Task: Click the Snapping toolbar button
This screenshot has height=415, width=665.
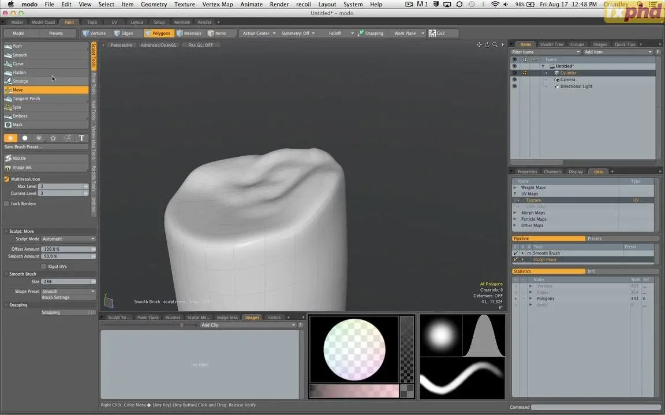Action: pyautogui.click(x=371, y=33)
